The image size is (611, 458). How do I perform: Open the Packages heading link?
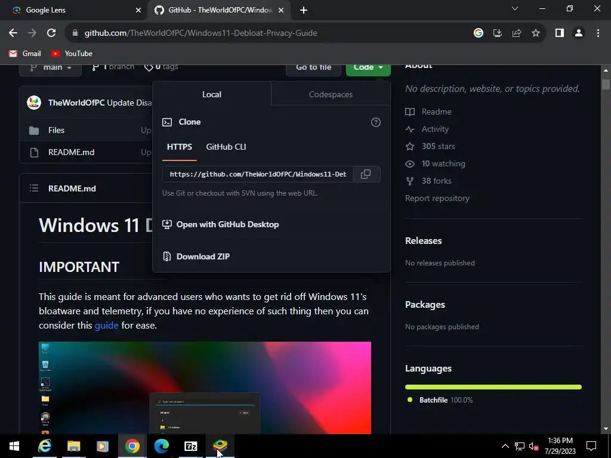pyautogui.click(x=425, y=305)
